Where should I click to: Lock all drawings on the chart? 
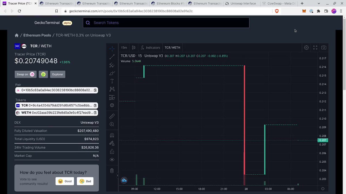pyautogui.click(x=112, y=151)
